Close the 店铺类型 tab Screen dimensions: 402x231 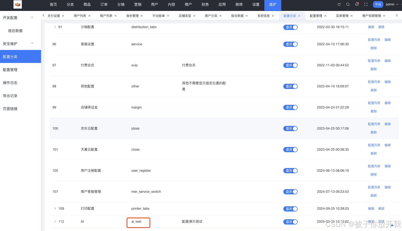194,16
